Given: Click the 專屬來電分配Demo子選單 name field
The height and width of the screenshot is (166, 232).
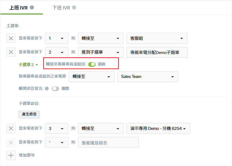Looking at the screenshot, I should (157, 52).
